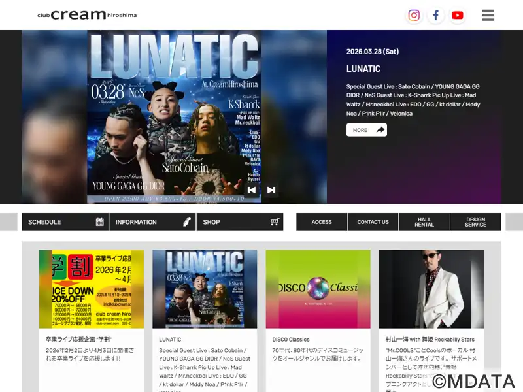The width and height of the screenshot is (523, 392).
Task: Open the 学割 graduation live campaign thumbnail
Action: (x=92, y=289)
